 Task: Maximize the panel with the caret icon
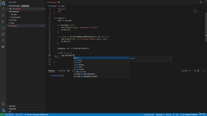pos(202,71)
